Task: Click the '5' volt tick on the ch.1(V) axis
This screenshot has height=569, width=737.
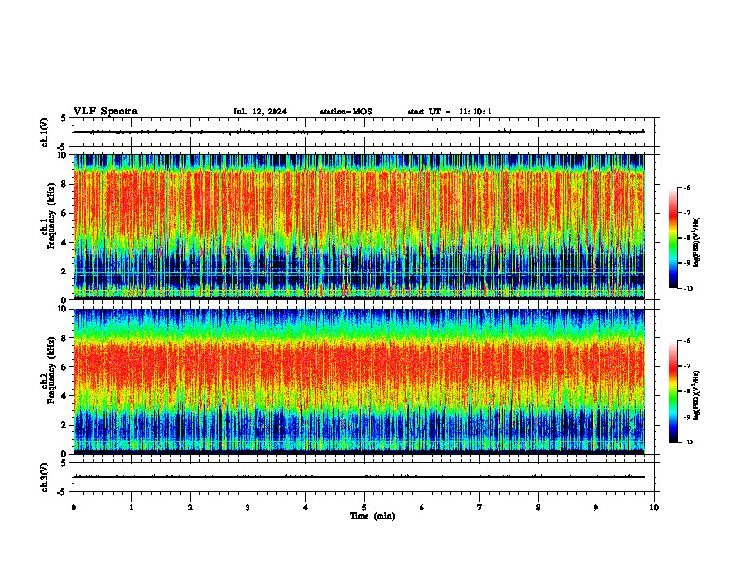Action: click(63, 119)
